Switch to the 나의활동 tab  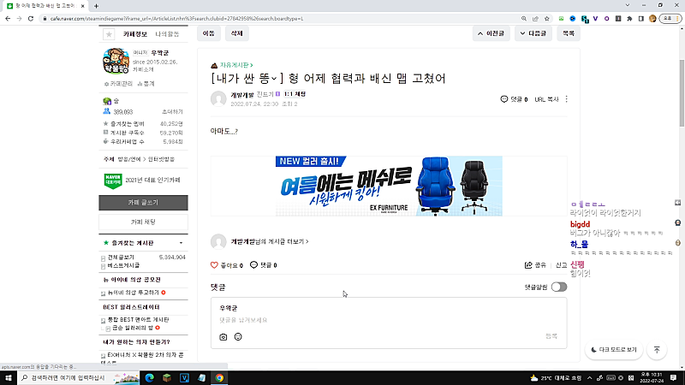coord(167,34)
